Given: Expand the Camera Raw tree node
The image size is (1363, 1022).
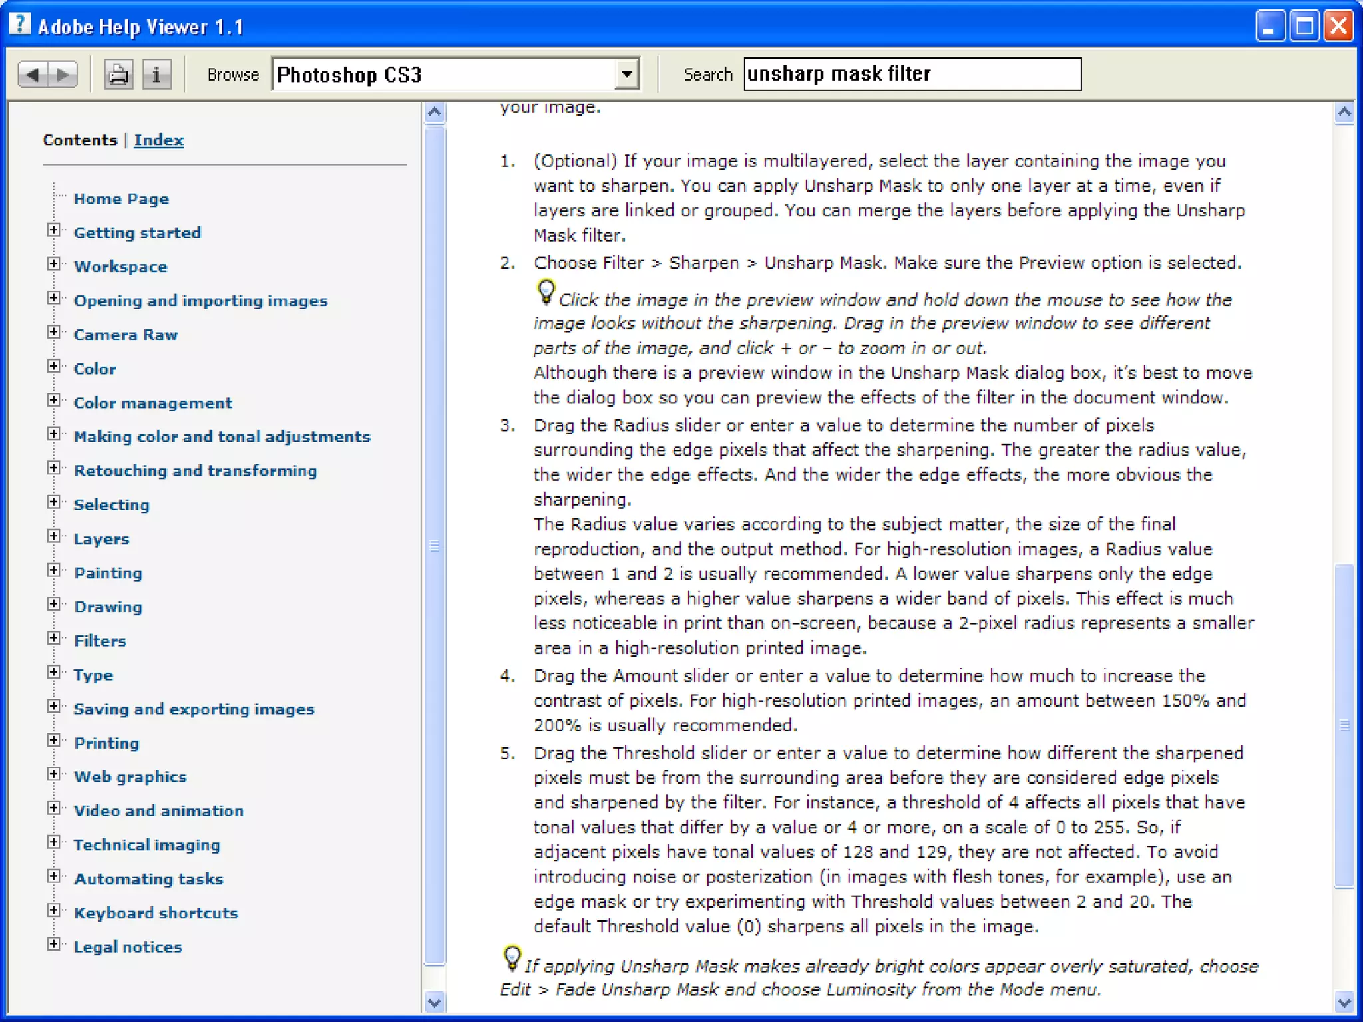Looking at the screenshot, I should pos(54,332).
